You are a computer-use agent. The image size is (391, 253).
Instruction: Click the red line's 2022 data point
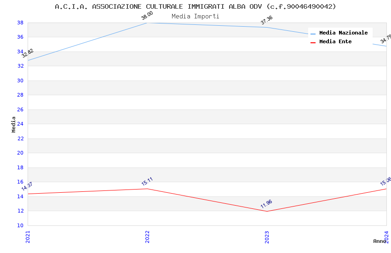coord(147,189)
